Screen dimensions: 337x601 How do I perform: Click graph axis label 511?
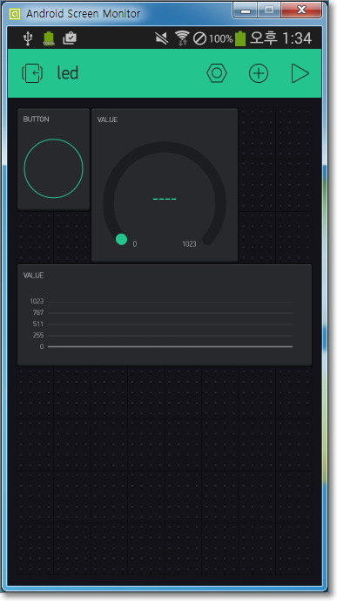[38, 324]
